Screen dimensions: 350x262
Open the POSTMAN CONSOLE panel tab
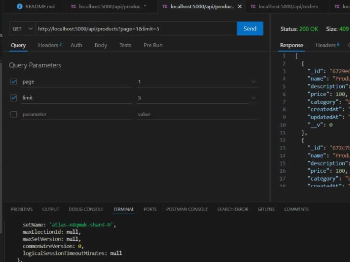point(187,209)
